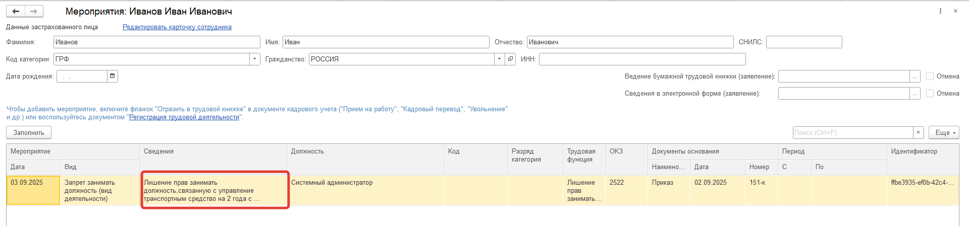Expand the Гражданство dropdown list

499,59
